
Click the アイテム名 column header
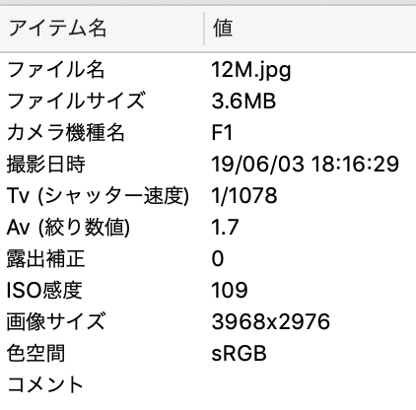point(102,29)
